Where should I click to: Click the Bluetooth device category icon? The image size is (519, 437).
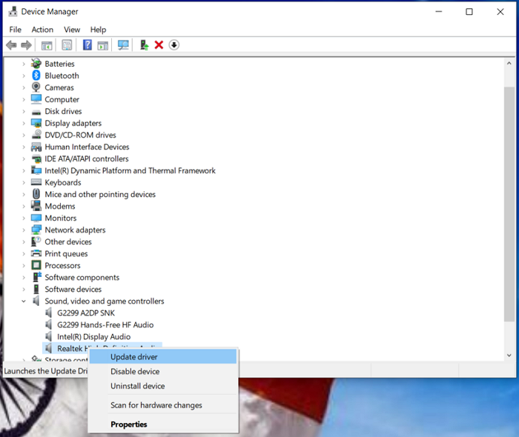click(36, 76)
